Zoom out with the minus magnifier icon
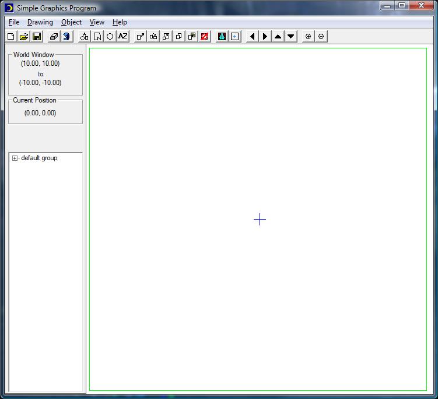This screenshot has height=399, width=438. point(321,36)
